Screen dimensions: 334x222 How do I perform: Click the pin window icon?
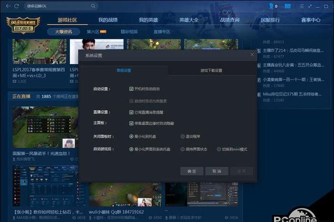310,6
